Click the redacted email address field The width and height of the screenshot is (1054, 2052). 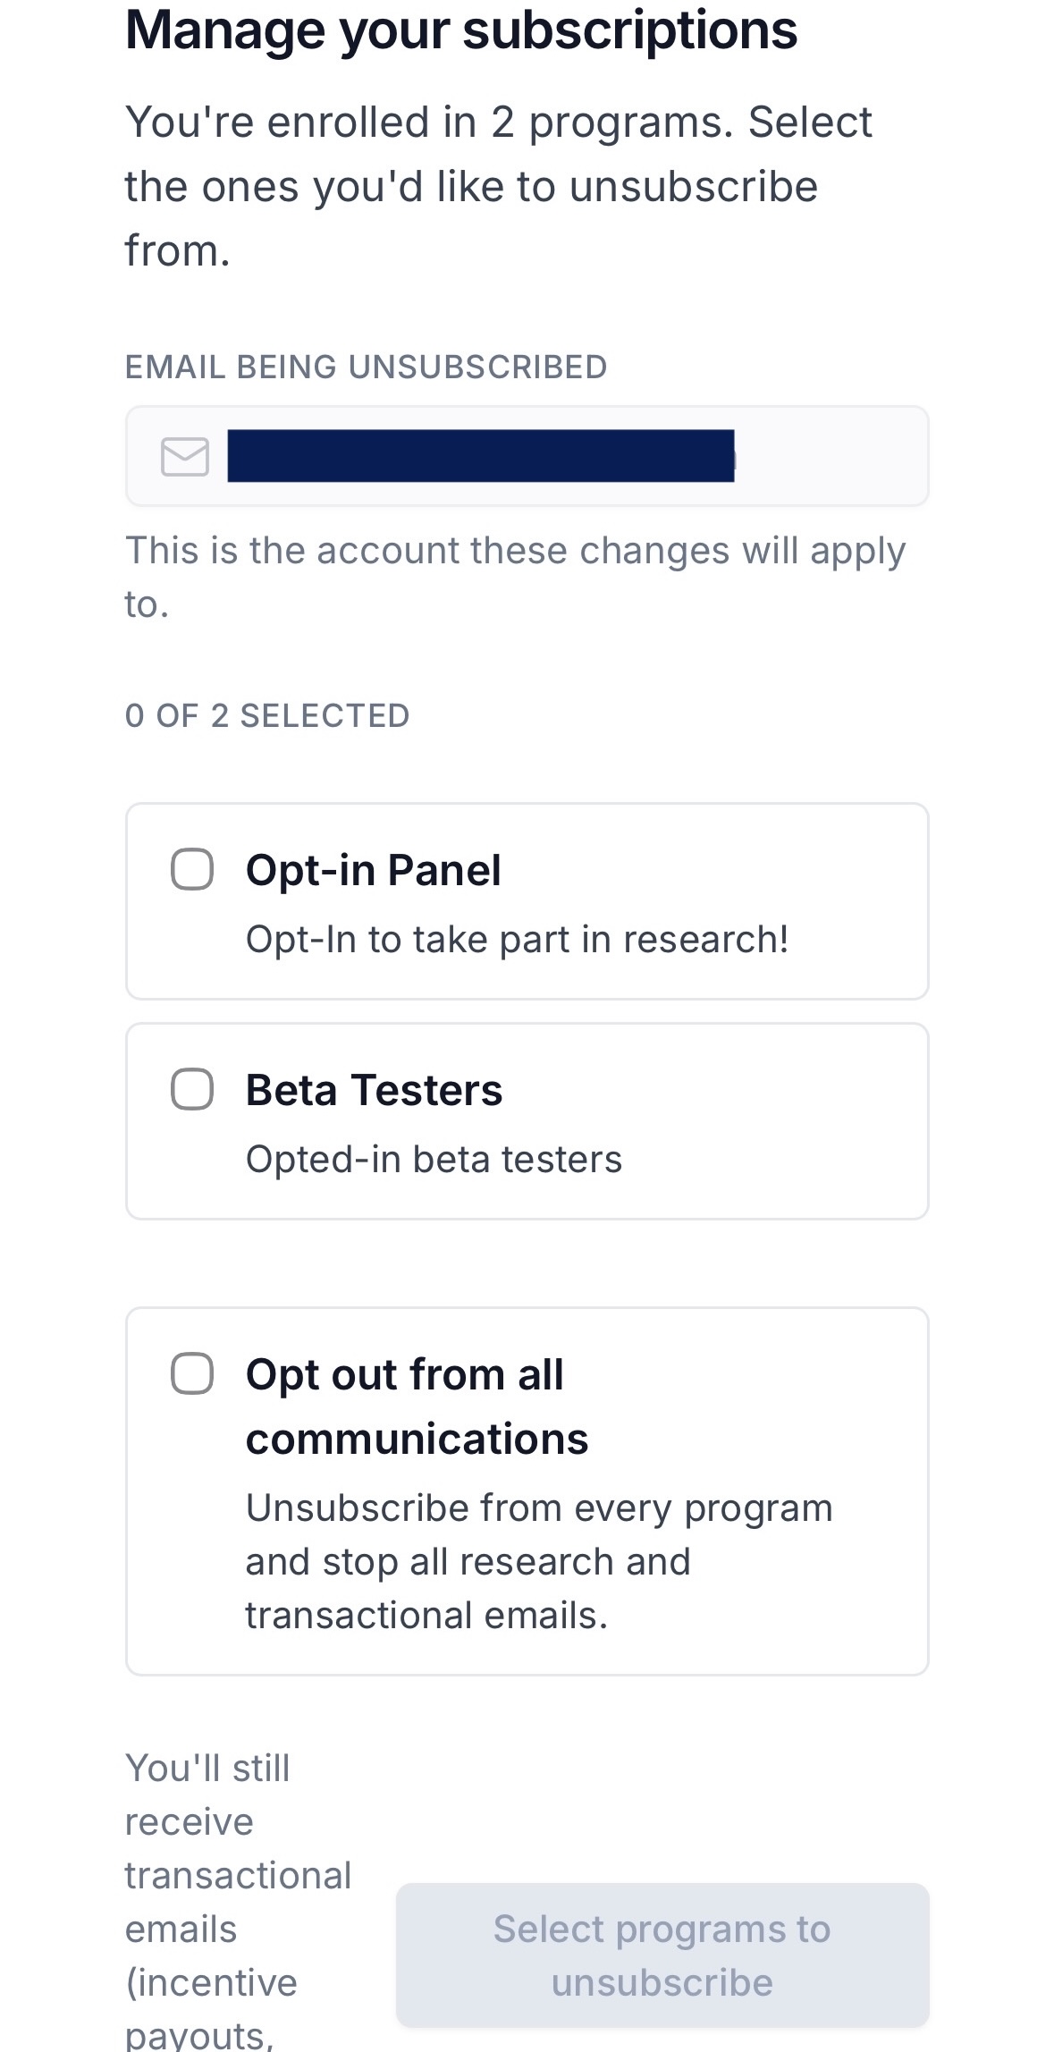click(527, 456)
